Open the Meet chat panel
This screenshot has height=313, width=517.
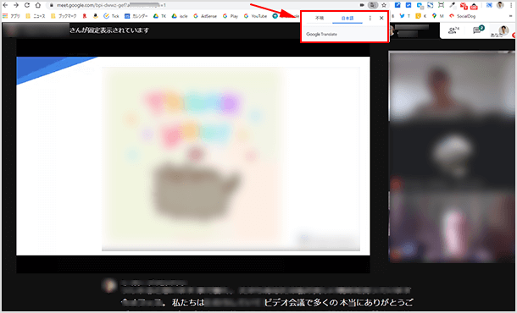point(478,30)
